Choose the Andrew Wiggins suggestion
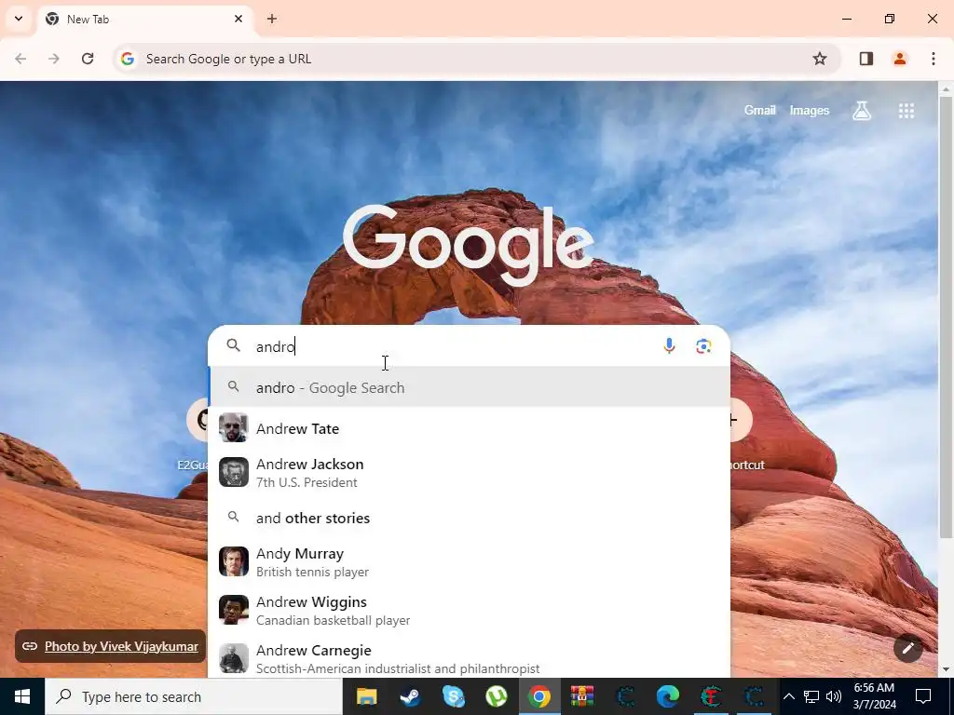Screen dimensions: 954x715 coord(470,611)
